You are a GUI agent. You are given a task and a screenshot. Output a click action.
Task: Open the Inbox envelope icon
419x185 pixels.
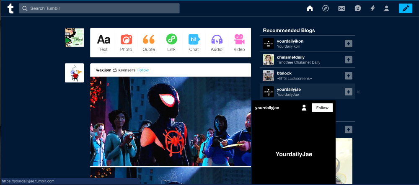342,8
